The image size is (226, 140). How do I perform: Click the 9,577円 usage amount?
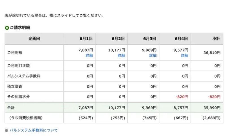[181, 50]
